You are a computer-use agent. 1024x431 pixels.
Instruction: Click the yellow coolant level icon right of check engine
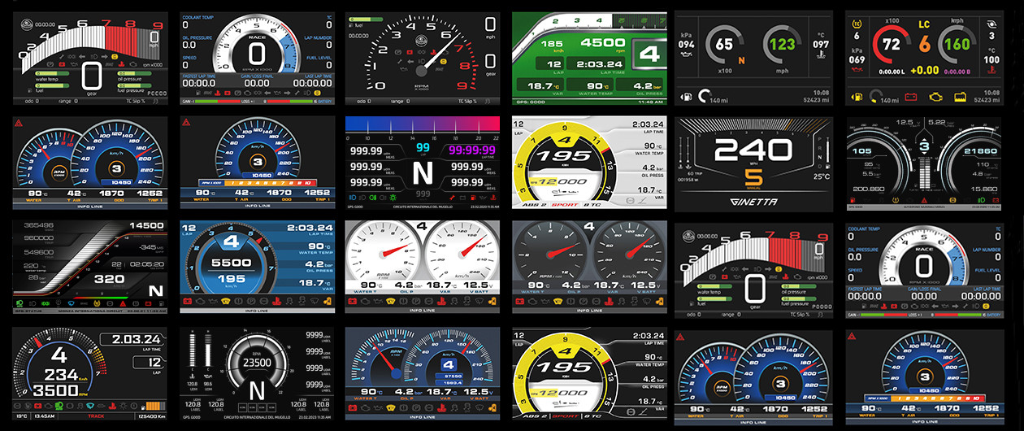(x=960, y=98)
